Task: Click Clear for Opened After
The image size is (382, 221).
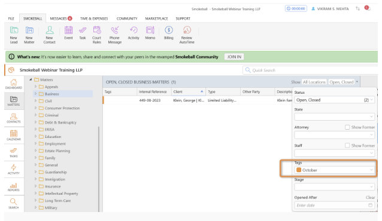Action: [x=370, y=198]
